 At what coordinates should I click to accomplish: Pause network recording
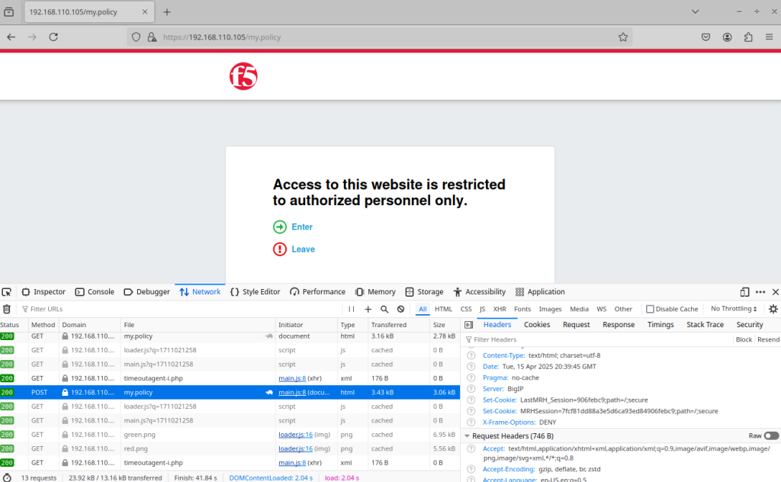click(x=352, y=309)
